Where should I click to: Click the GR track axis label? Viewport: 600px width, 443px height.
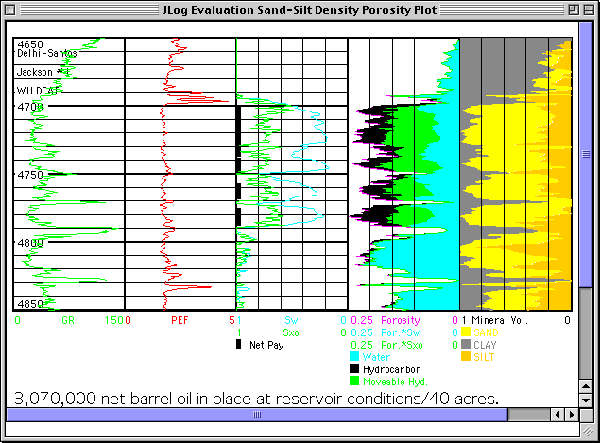click(x=67, y=320)
